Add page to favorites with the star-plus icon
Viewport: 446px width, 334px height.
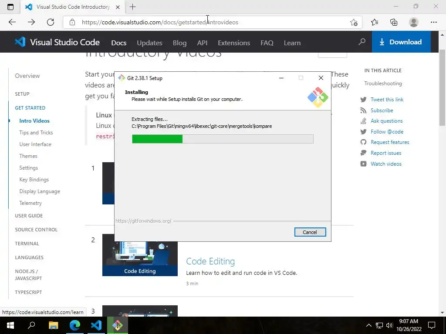(x=354, y=22)
